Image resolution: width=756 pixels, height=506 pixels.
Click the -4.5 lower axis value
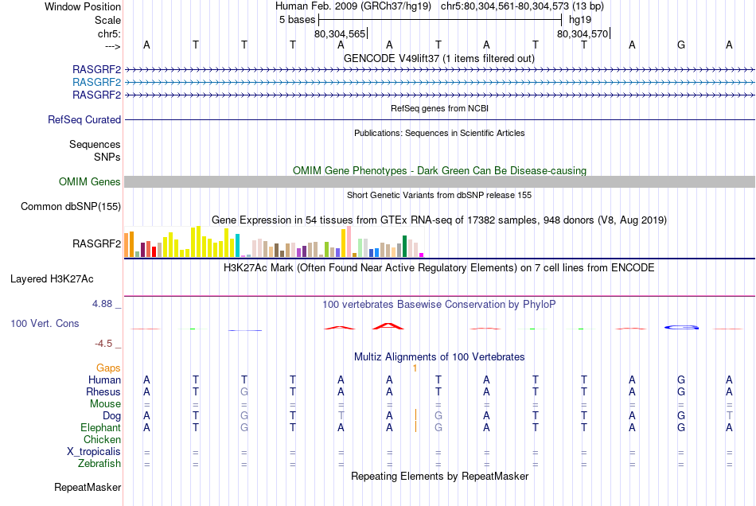[x=103, y=344]
